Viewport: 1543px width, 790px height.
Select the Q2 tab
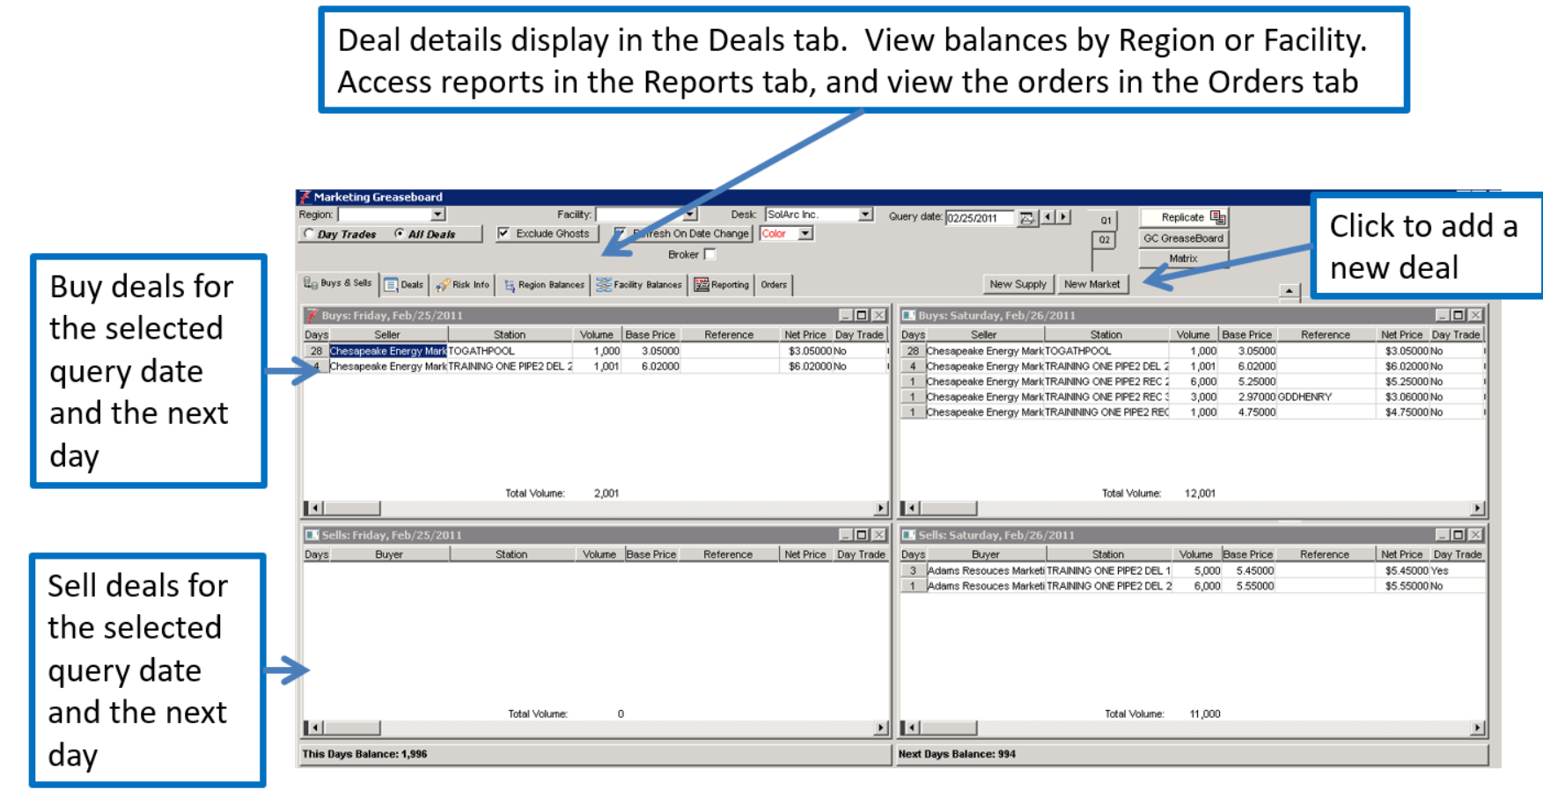point(1104,239)
